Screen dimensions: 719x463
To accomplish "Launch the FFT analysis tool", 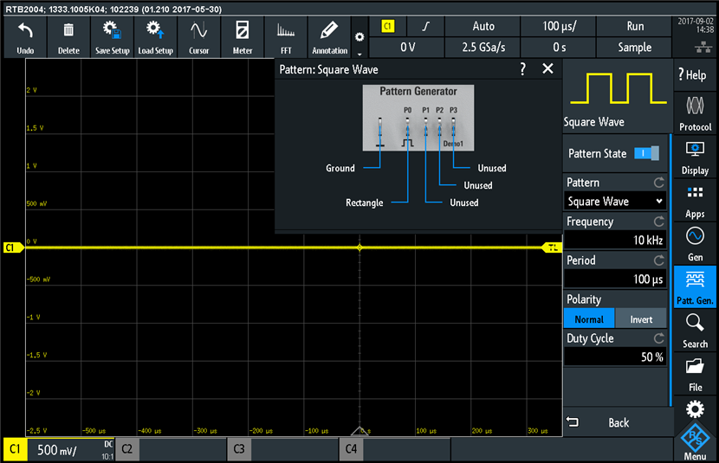I will pyautogui.click(x=286, y=37).
